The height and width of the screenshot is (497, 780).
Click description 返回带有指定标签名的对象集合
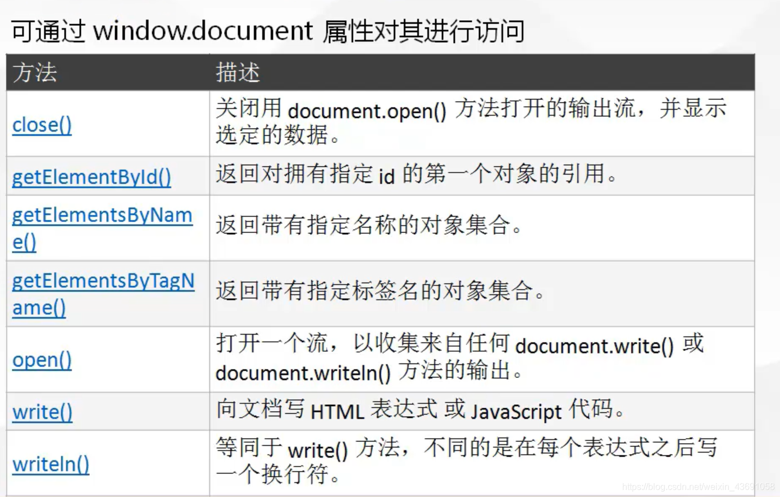coord(380,291)
